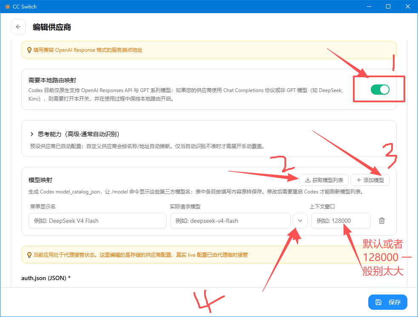The height and width of the screenshot is (317, 418).
Task: Save provider with the 保存 button
Action: point(388,302)
